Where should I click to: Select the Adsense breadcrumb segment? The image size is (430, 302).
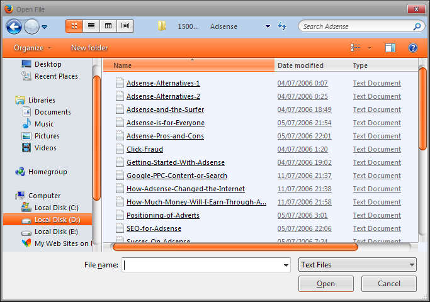pyautogui.click(x=223, y=26)
